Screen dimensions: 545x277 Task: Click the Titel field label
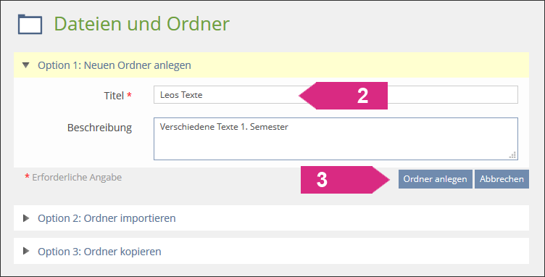pos(114,96)
